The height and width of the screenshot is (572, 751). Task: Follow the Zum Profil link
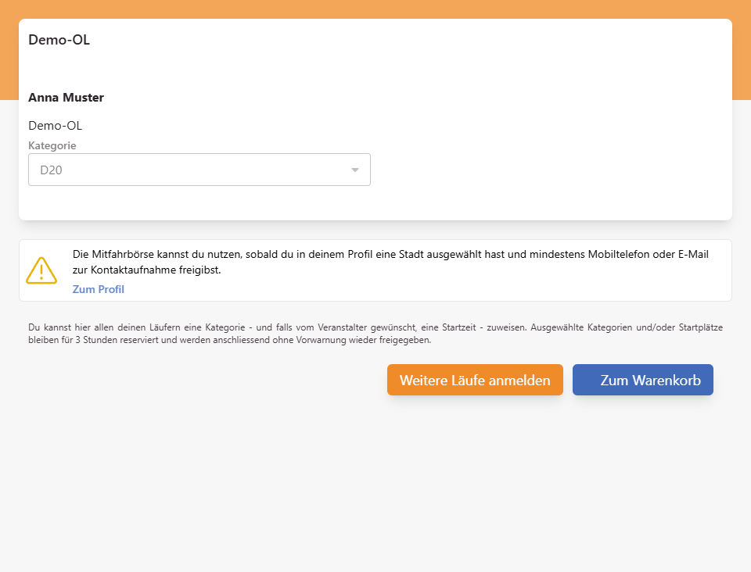(99, 289)
